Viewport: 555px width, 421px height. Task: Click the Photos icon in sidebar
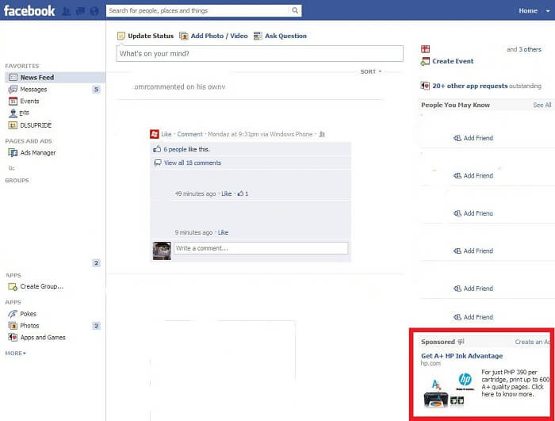[13, 325]
